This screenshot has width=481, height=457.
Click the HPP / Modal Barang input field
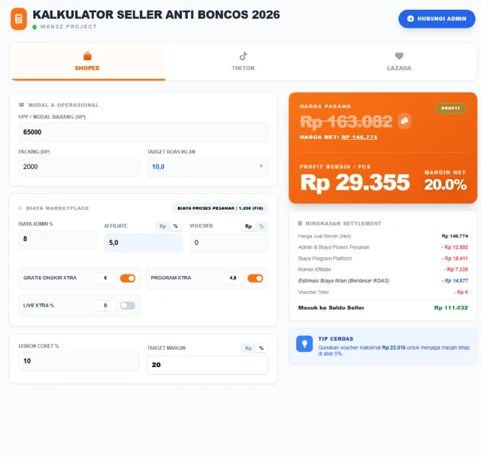[x=143, y=132]
